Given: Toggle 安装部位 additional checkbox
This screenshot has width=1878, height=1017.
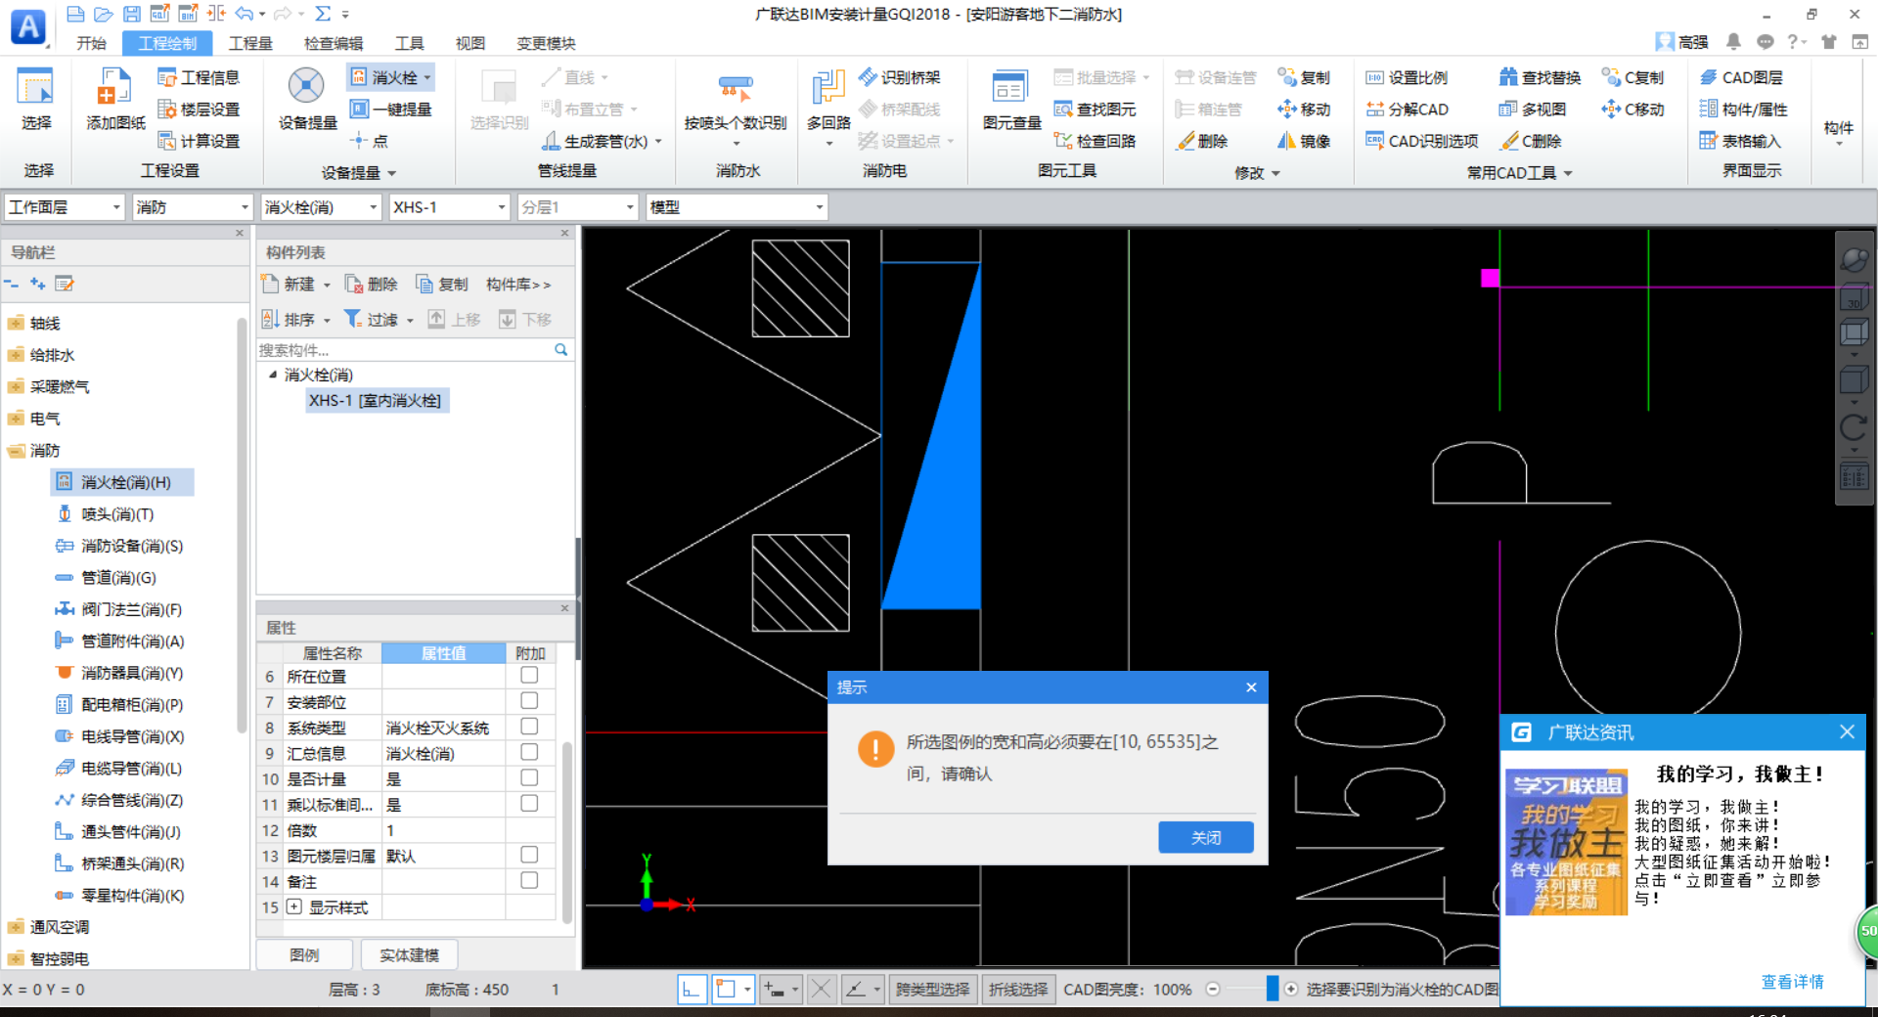Looking at the screenshot, I should [529, 700].
